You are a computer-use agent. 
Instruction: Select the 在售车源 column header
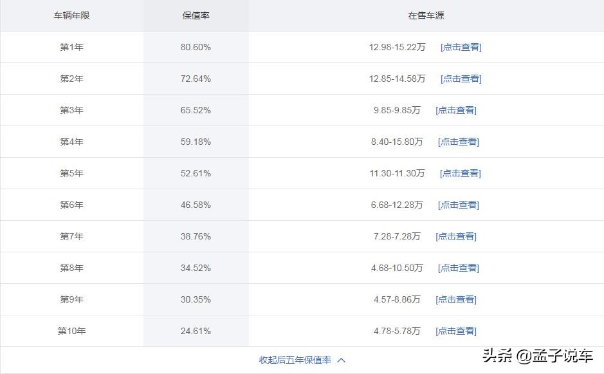[x=426, y=15]
